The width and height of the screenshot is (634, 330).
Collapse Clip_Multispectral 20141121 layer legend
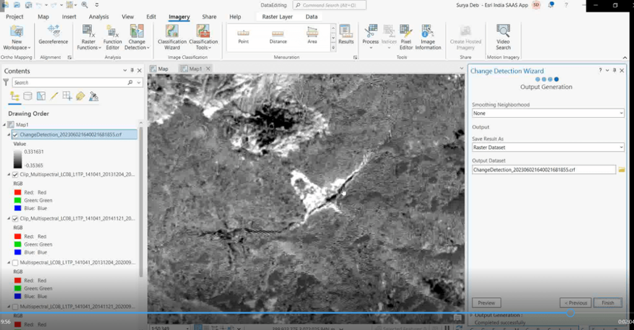9,219
